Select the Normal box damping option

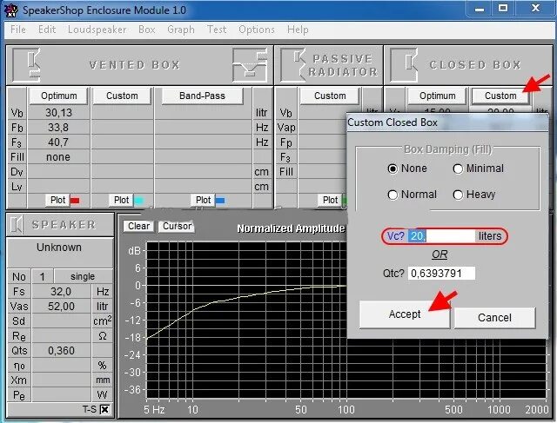tap(393, 195)
